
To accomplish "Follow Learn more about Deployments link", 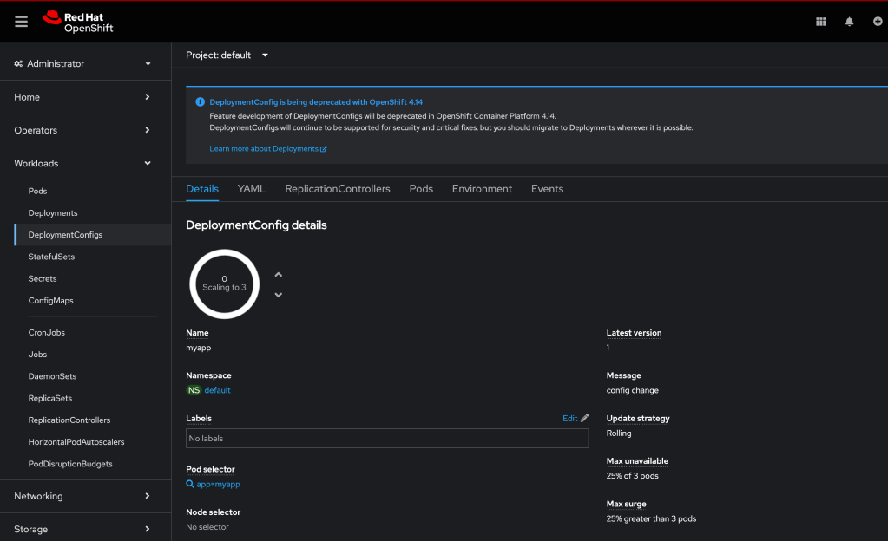I will pyautogui.click(x=268, y=149).
